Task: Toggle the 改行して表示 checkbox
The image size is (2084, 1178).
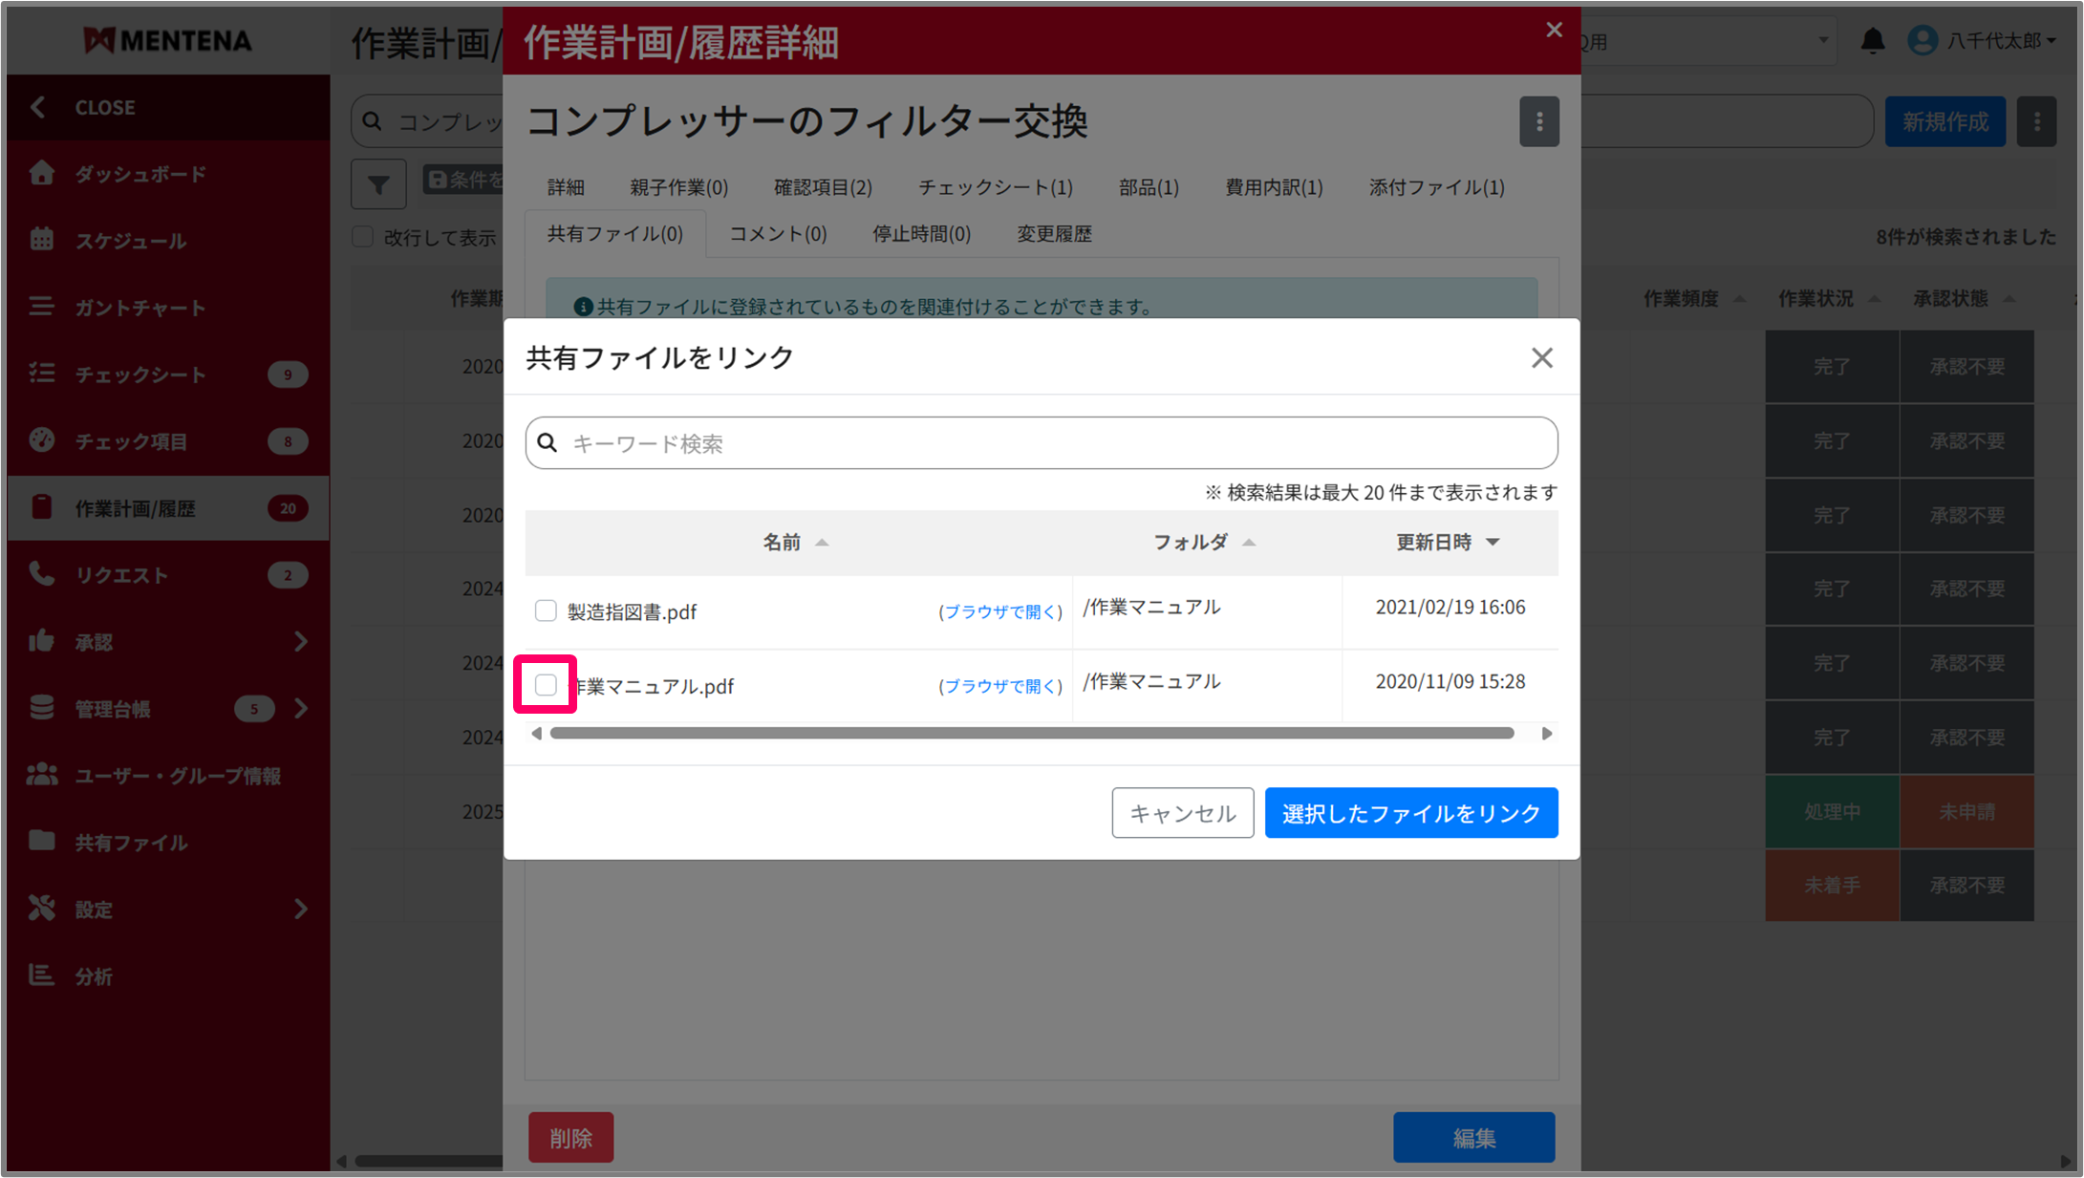Action: (363, 237)
